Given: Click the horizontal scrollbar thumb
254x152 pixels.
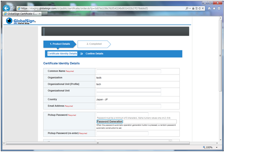Looking at the screenshot, I should click(98, 143).
